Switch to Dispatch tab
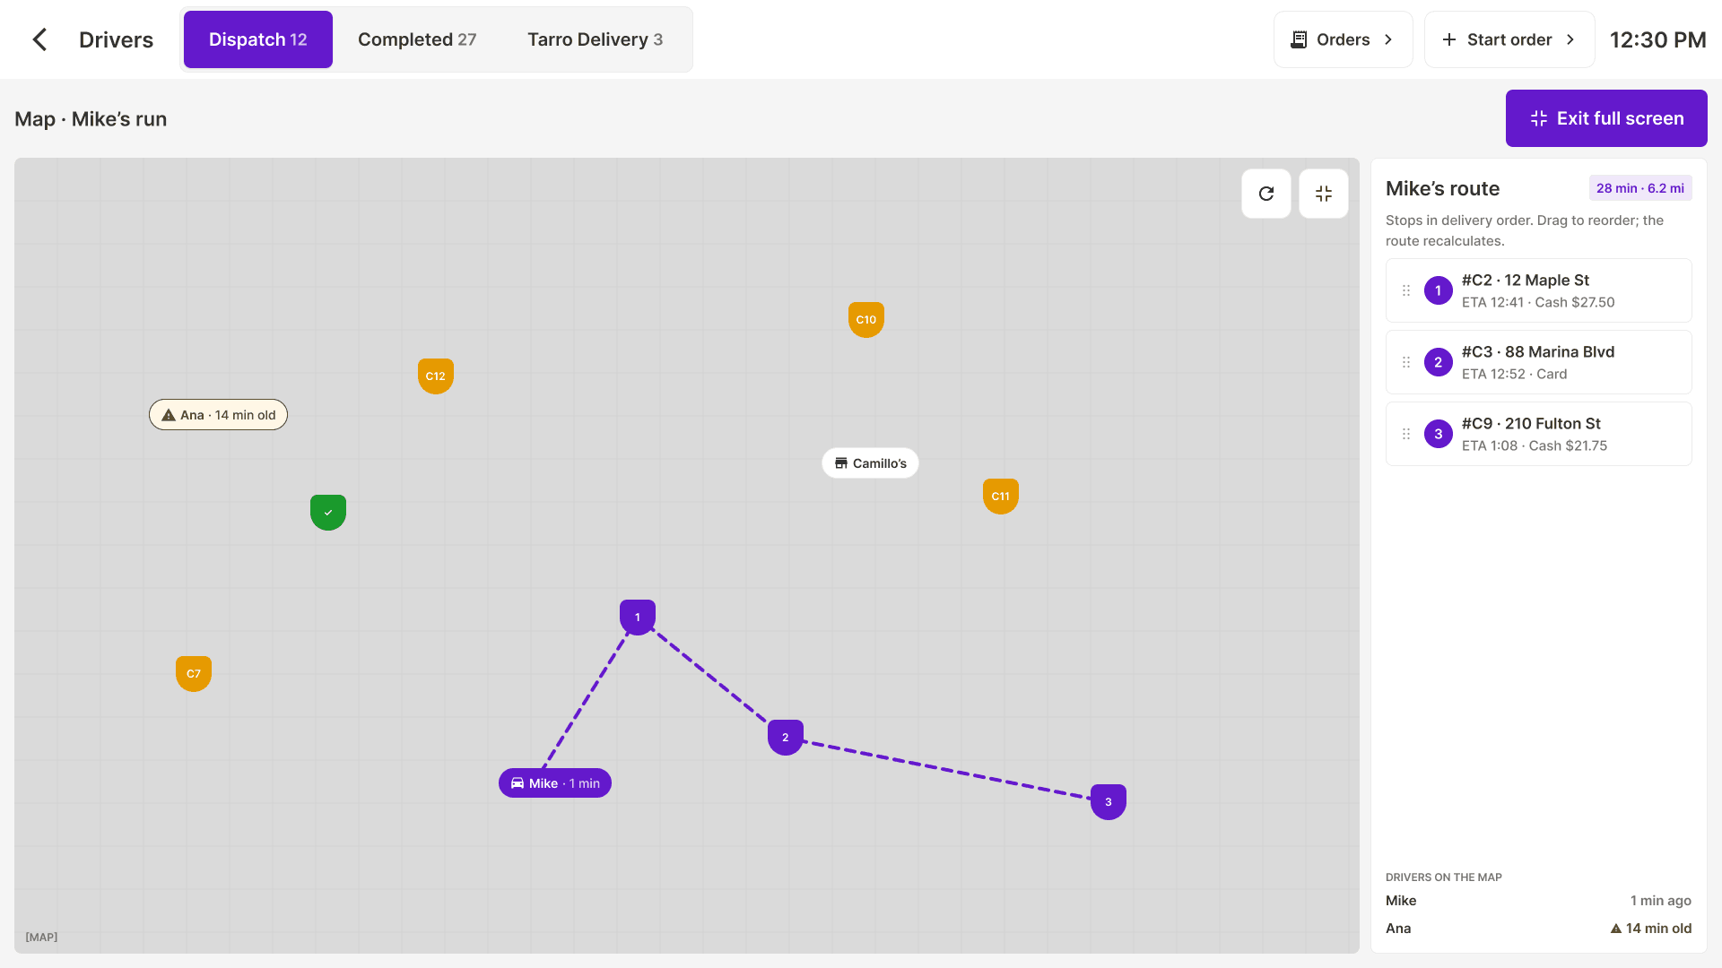 click(x=258, y=39)
